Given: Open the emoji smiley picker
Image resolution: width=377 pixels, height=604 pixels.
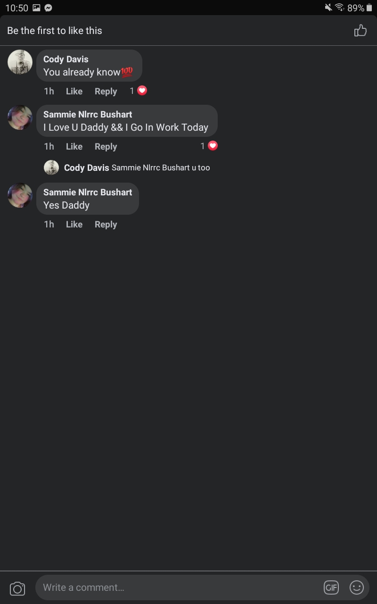Looking at the screenshot, I should (357, 587).
